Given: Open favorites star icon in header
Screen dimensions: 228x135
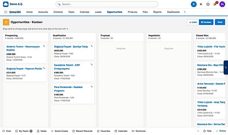Looking at the screenshot, I should click(201, 4).
